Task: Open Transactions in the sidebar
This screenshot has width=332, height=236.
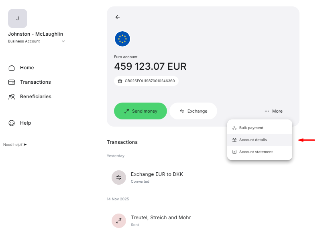Action: [35, 82]
